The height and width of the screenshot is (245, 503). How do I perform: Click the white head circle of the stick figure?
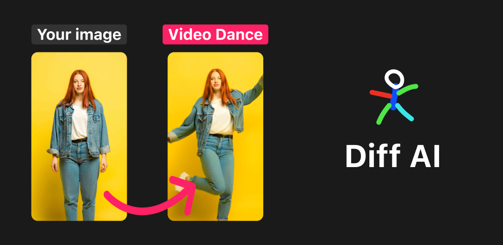click(394, 79)
